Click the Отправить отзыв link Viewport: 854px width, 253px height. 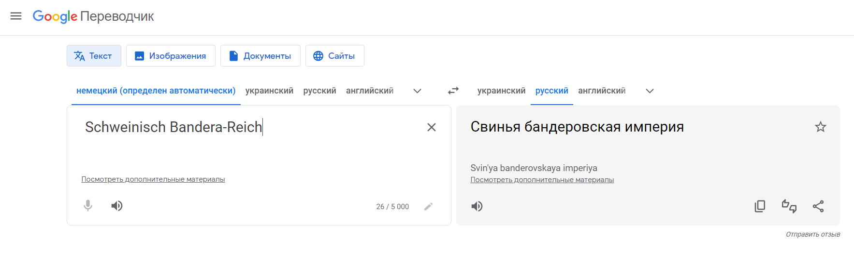click(x=813, y=234)
